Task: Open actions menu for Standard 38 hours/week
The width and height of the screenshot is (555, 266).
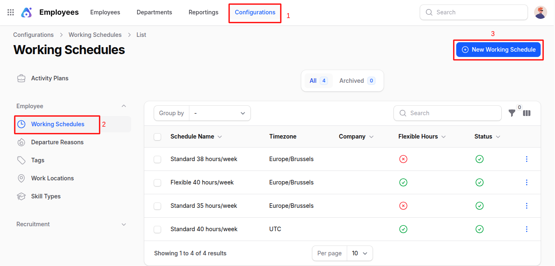Action: pyautogui.click(x=527, y=159)
